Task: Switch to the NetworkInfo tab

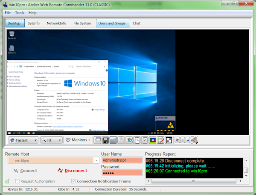Action: click(56, 23)
